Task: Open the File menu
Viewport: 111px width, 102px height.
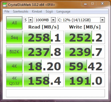Action: [7, 11]
